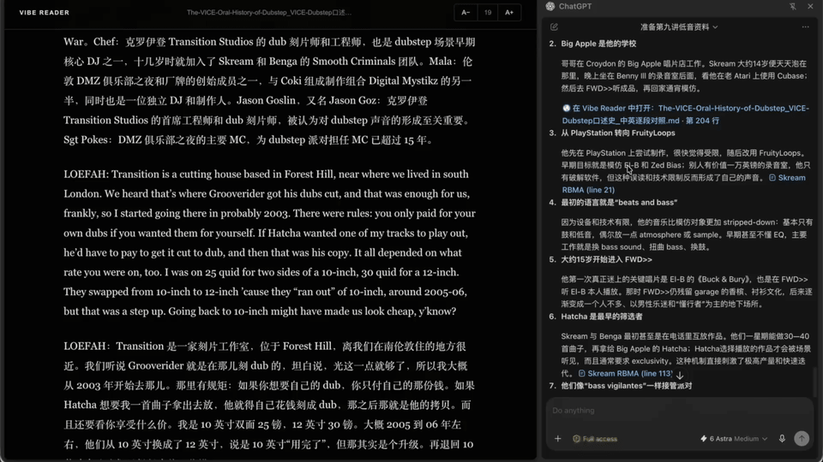Screen dimensions: 823x462
Task: Send the message with the up-arrow button
Action: 802,439
